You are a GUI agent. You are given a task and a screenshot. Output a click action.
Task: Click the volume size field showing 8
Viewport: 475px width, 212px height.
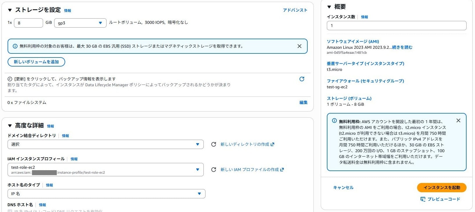click(x=29, y=23)
